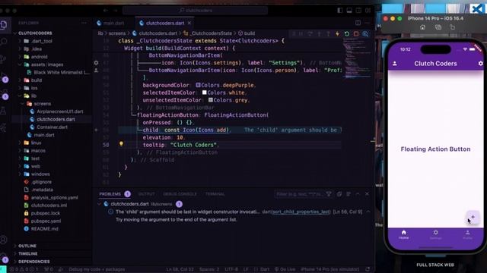This screenshot has width=487, height=273.
Task: Open the OUTPUT panel tab
Action: [146, 194]
